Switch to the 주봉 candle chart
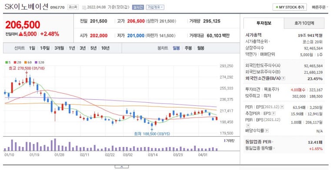Screen dimensions: 336x170 188,48
